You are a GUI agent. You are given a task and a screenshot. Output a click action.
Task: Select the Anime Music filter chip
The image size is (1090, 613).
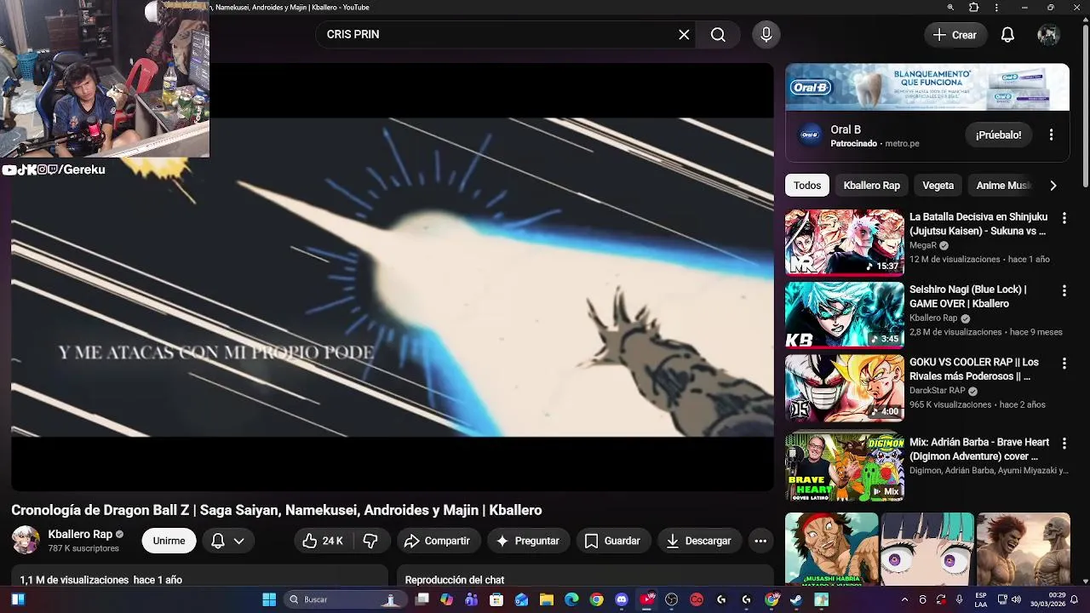point(1003,185)
